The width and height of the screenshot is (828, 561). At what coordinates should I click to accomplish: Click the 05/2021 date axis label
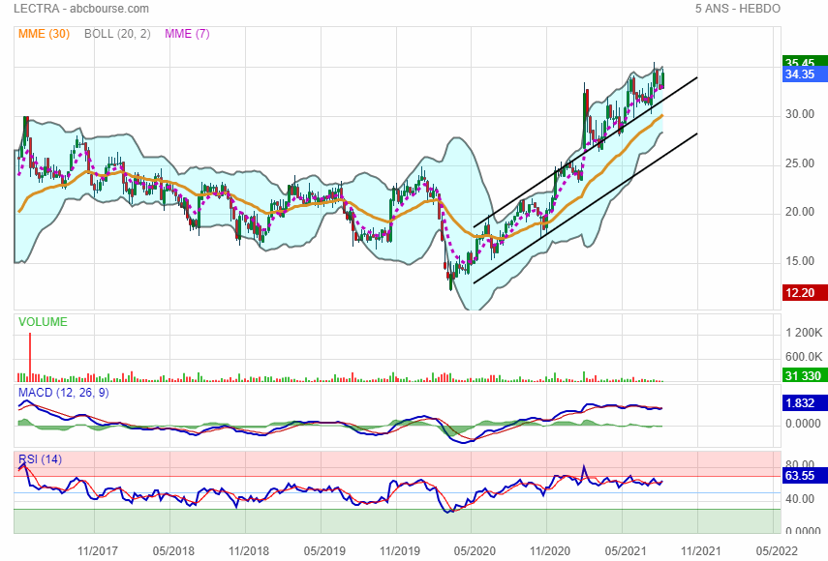point(626,551)
